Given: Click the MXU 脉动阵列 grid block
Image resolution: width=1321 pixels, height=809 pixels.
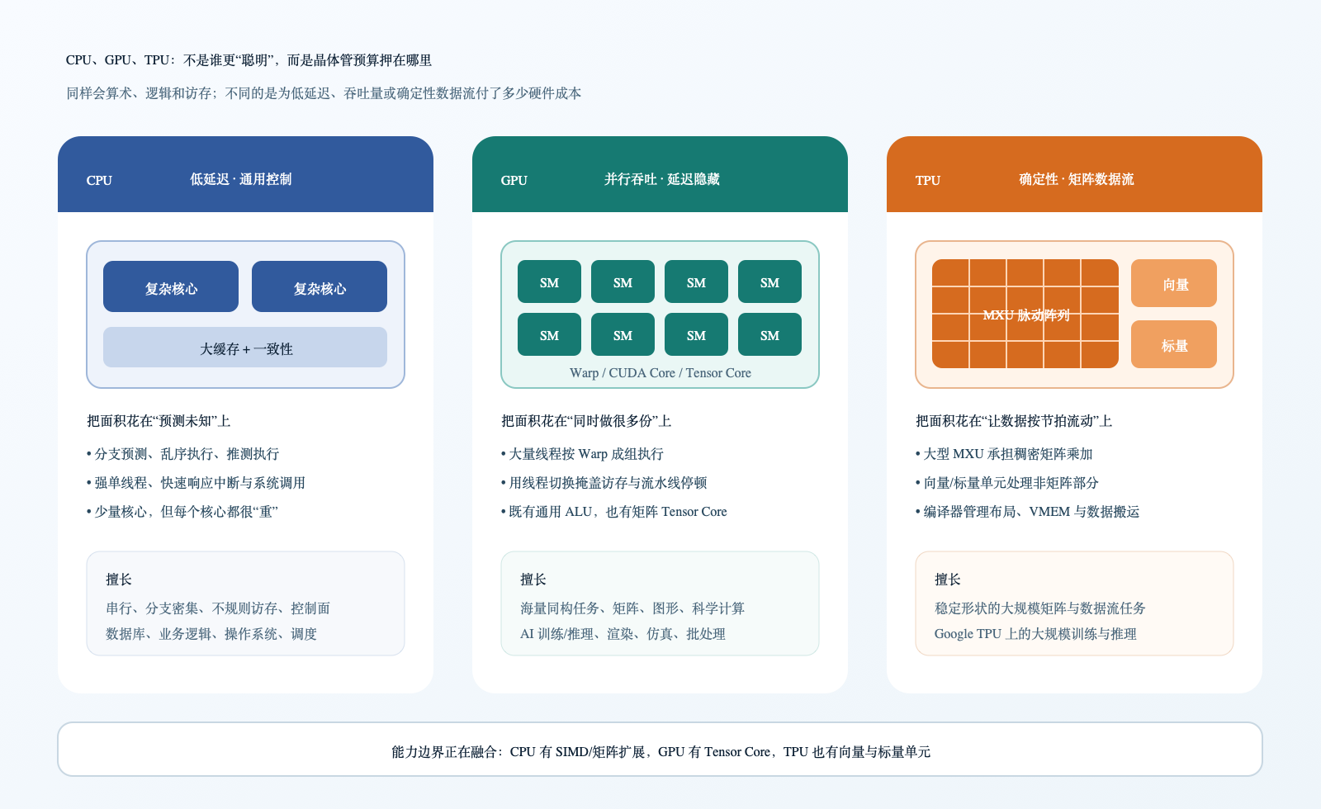Looking at the screenshot, I should click(1025, 314).
